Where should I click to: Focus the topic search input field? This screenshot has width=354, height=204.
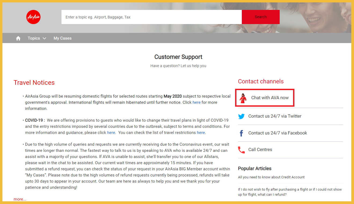(152, 17)
